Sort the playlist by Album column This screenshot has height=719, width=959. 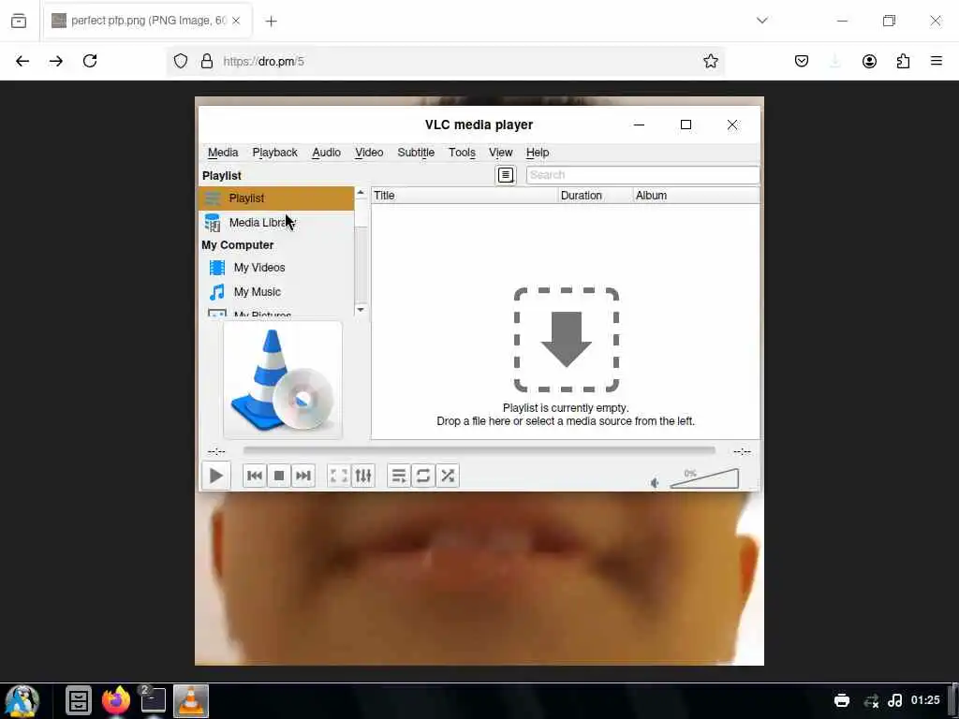(696, 196)
